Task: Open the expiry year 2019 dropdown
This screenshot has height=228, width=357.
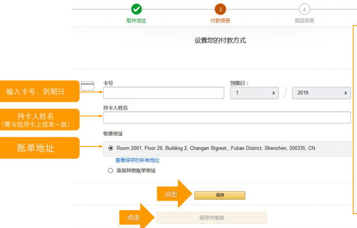Action: tap(321, 93)
